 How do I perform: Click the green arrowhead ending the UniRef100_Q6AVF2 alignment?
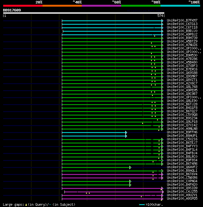[x=130, y=168]
